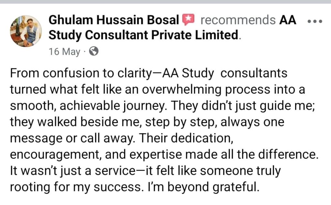This screenshot has height=205, width=331.
Task: Click the phrase 'They didn't just guide me'
Action: click(x=242, y=106)
